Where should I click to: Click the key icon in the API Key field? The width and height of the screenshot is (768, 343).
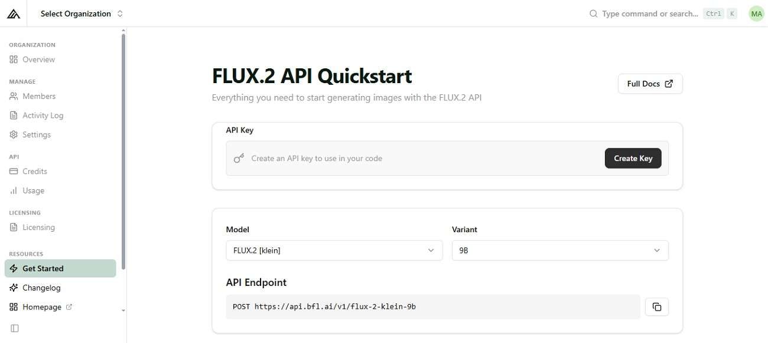(x=238, y=158)
